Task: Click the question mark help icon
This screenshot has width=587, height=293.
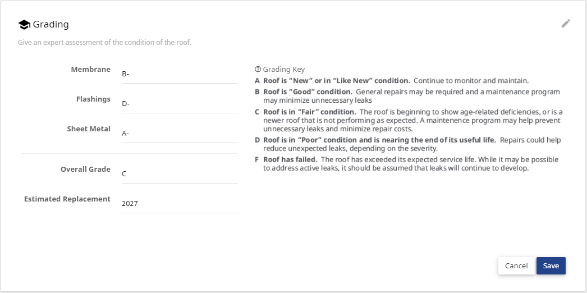Action: [258, 69]
